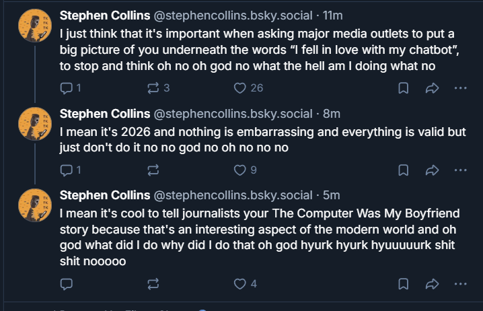Open more options on the 8m post
Screen dimensions: 483x311
(460, 170)
